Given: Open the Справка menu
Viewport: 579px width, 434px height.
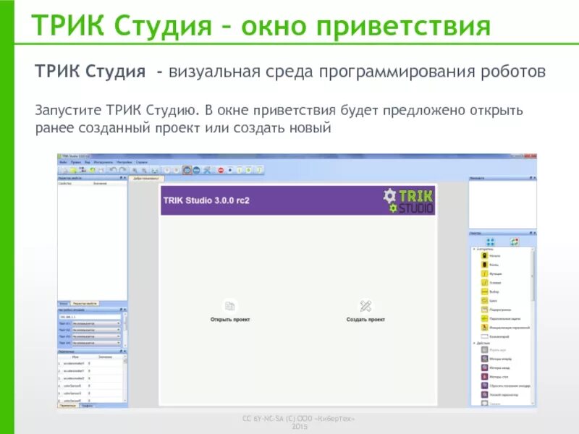Looking at the screenshot, I should [141, 162].
